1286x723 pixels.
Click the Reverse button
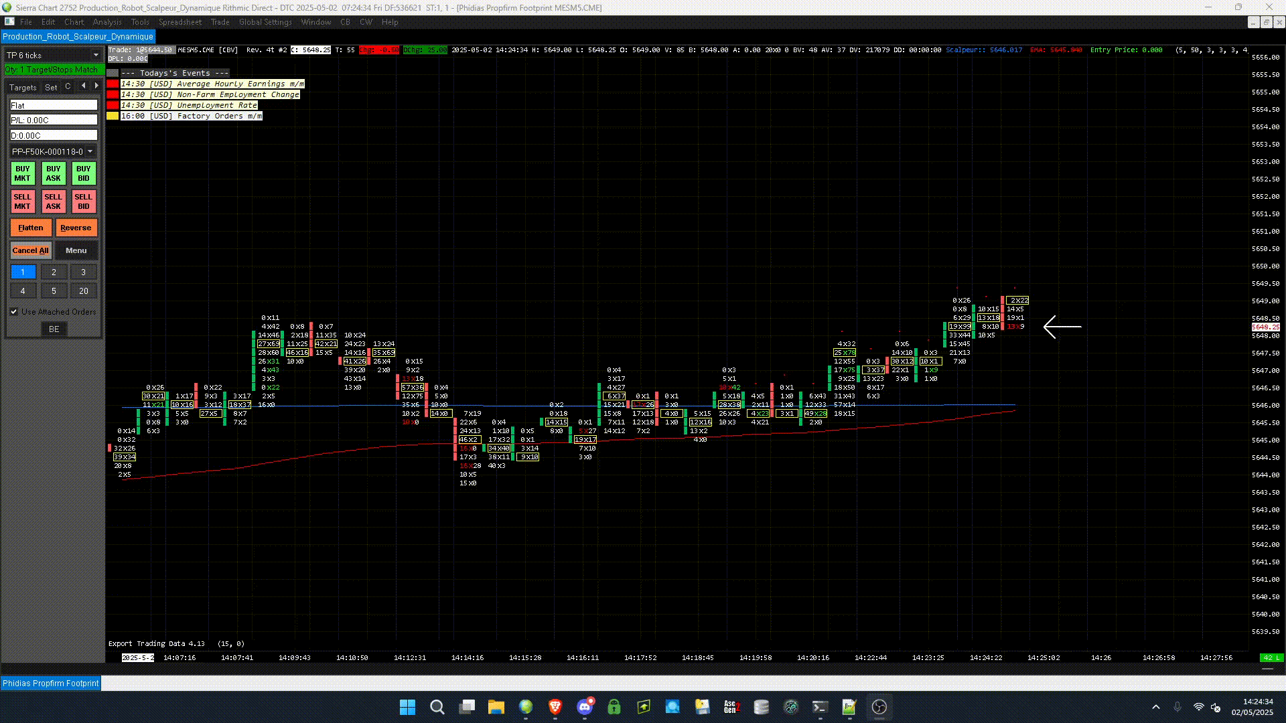[76, 228]
